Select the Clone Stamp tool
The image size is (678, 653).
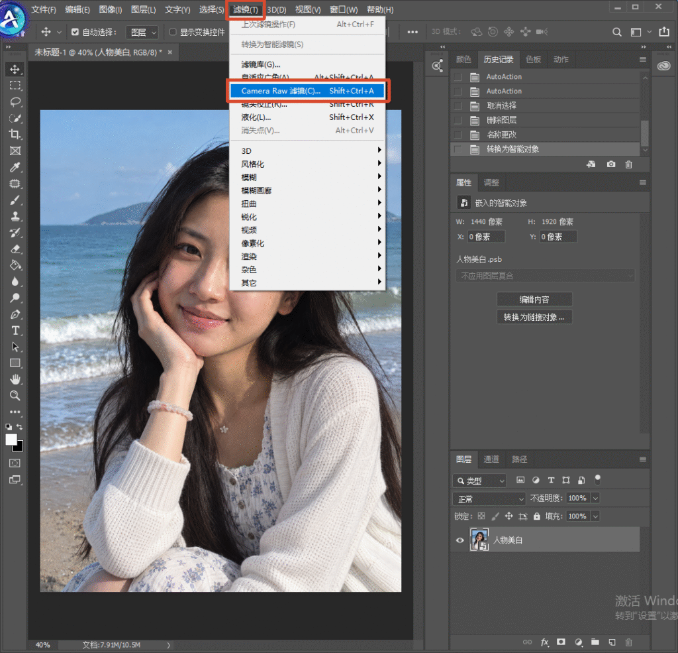[x=15, y=216]
